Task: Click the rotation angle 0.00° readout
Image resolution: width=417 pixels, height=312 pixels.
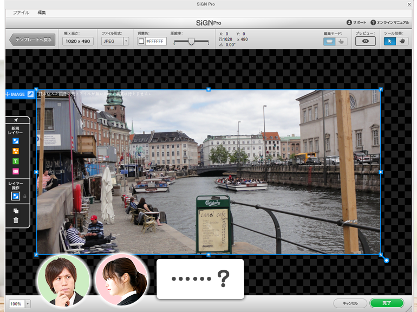Action: click(231, 45)
